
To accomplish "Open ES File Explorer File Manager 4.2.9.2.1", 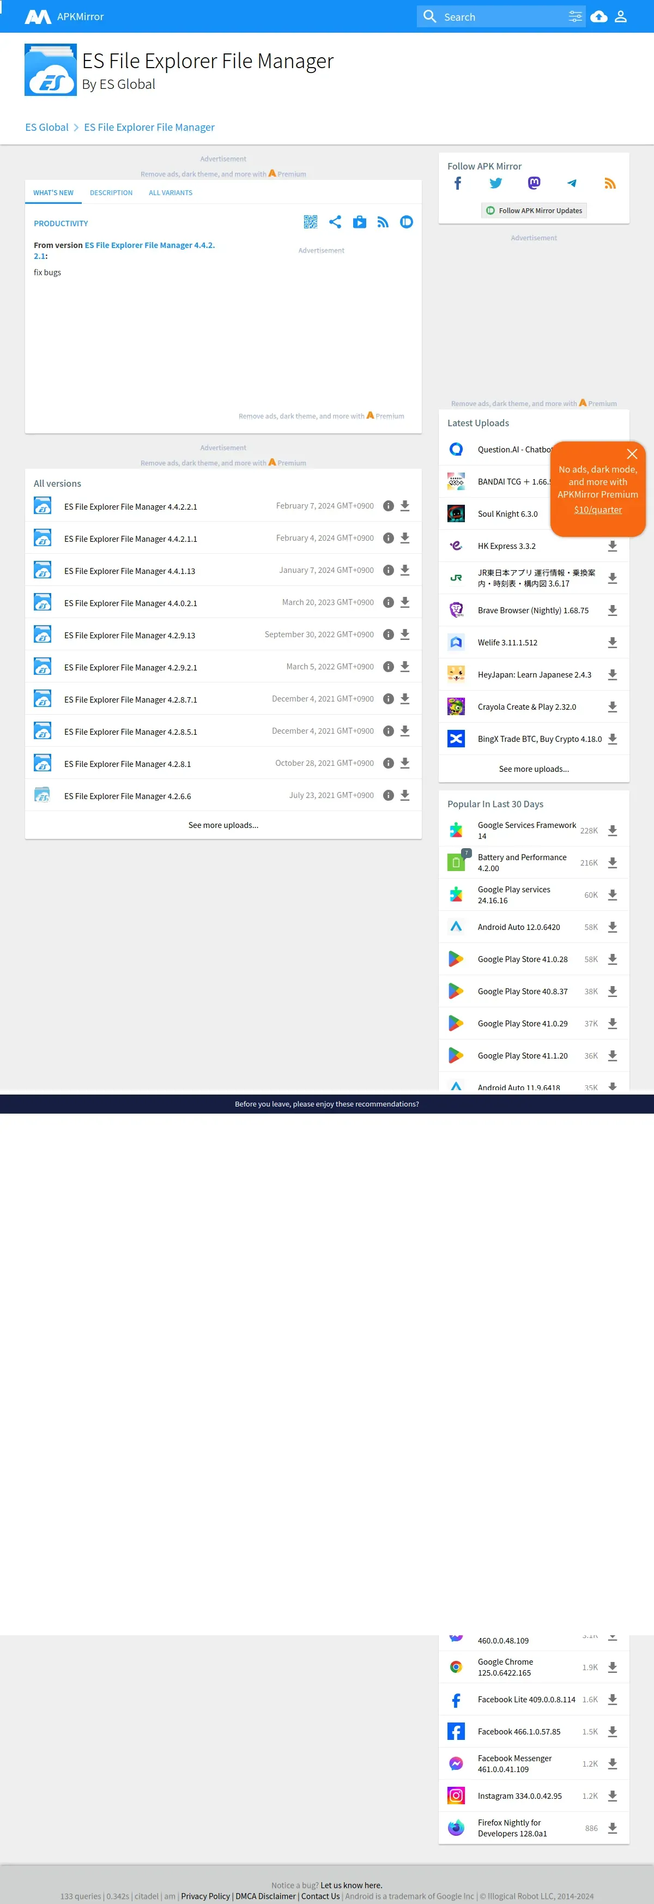I will [131, 667].
